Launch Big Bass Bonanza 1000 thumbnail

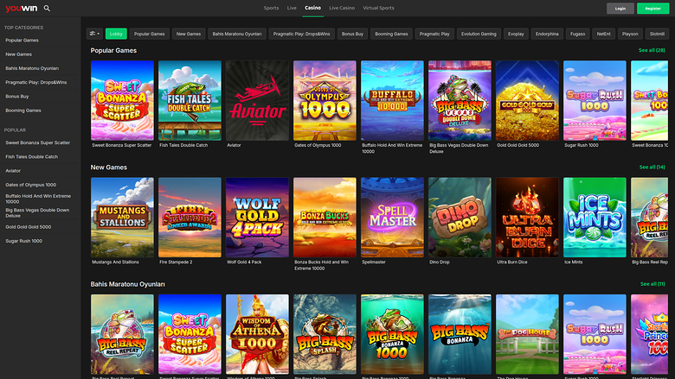click(x=392, y=334)
